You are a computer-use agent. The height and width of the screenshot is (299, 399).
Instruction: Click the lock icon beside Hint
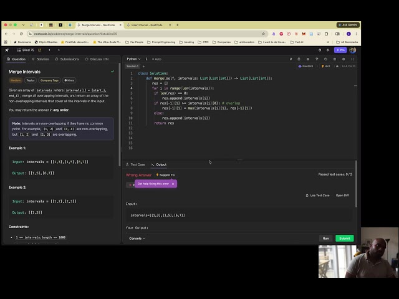tap(337, 66)
